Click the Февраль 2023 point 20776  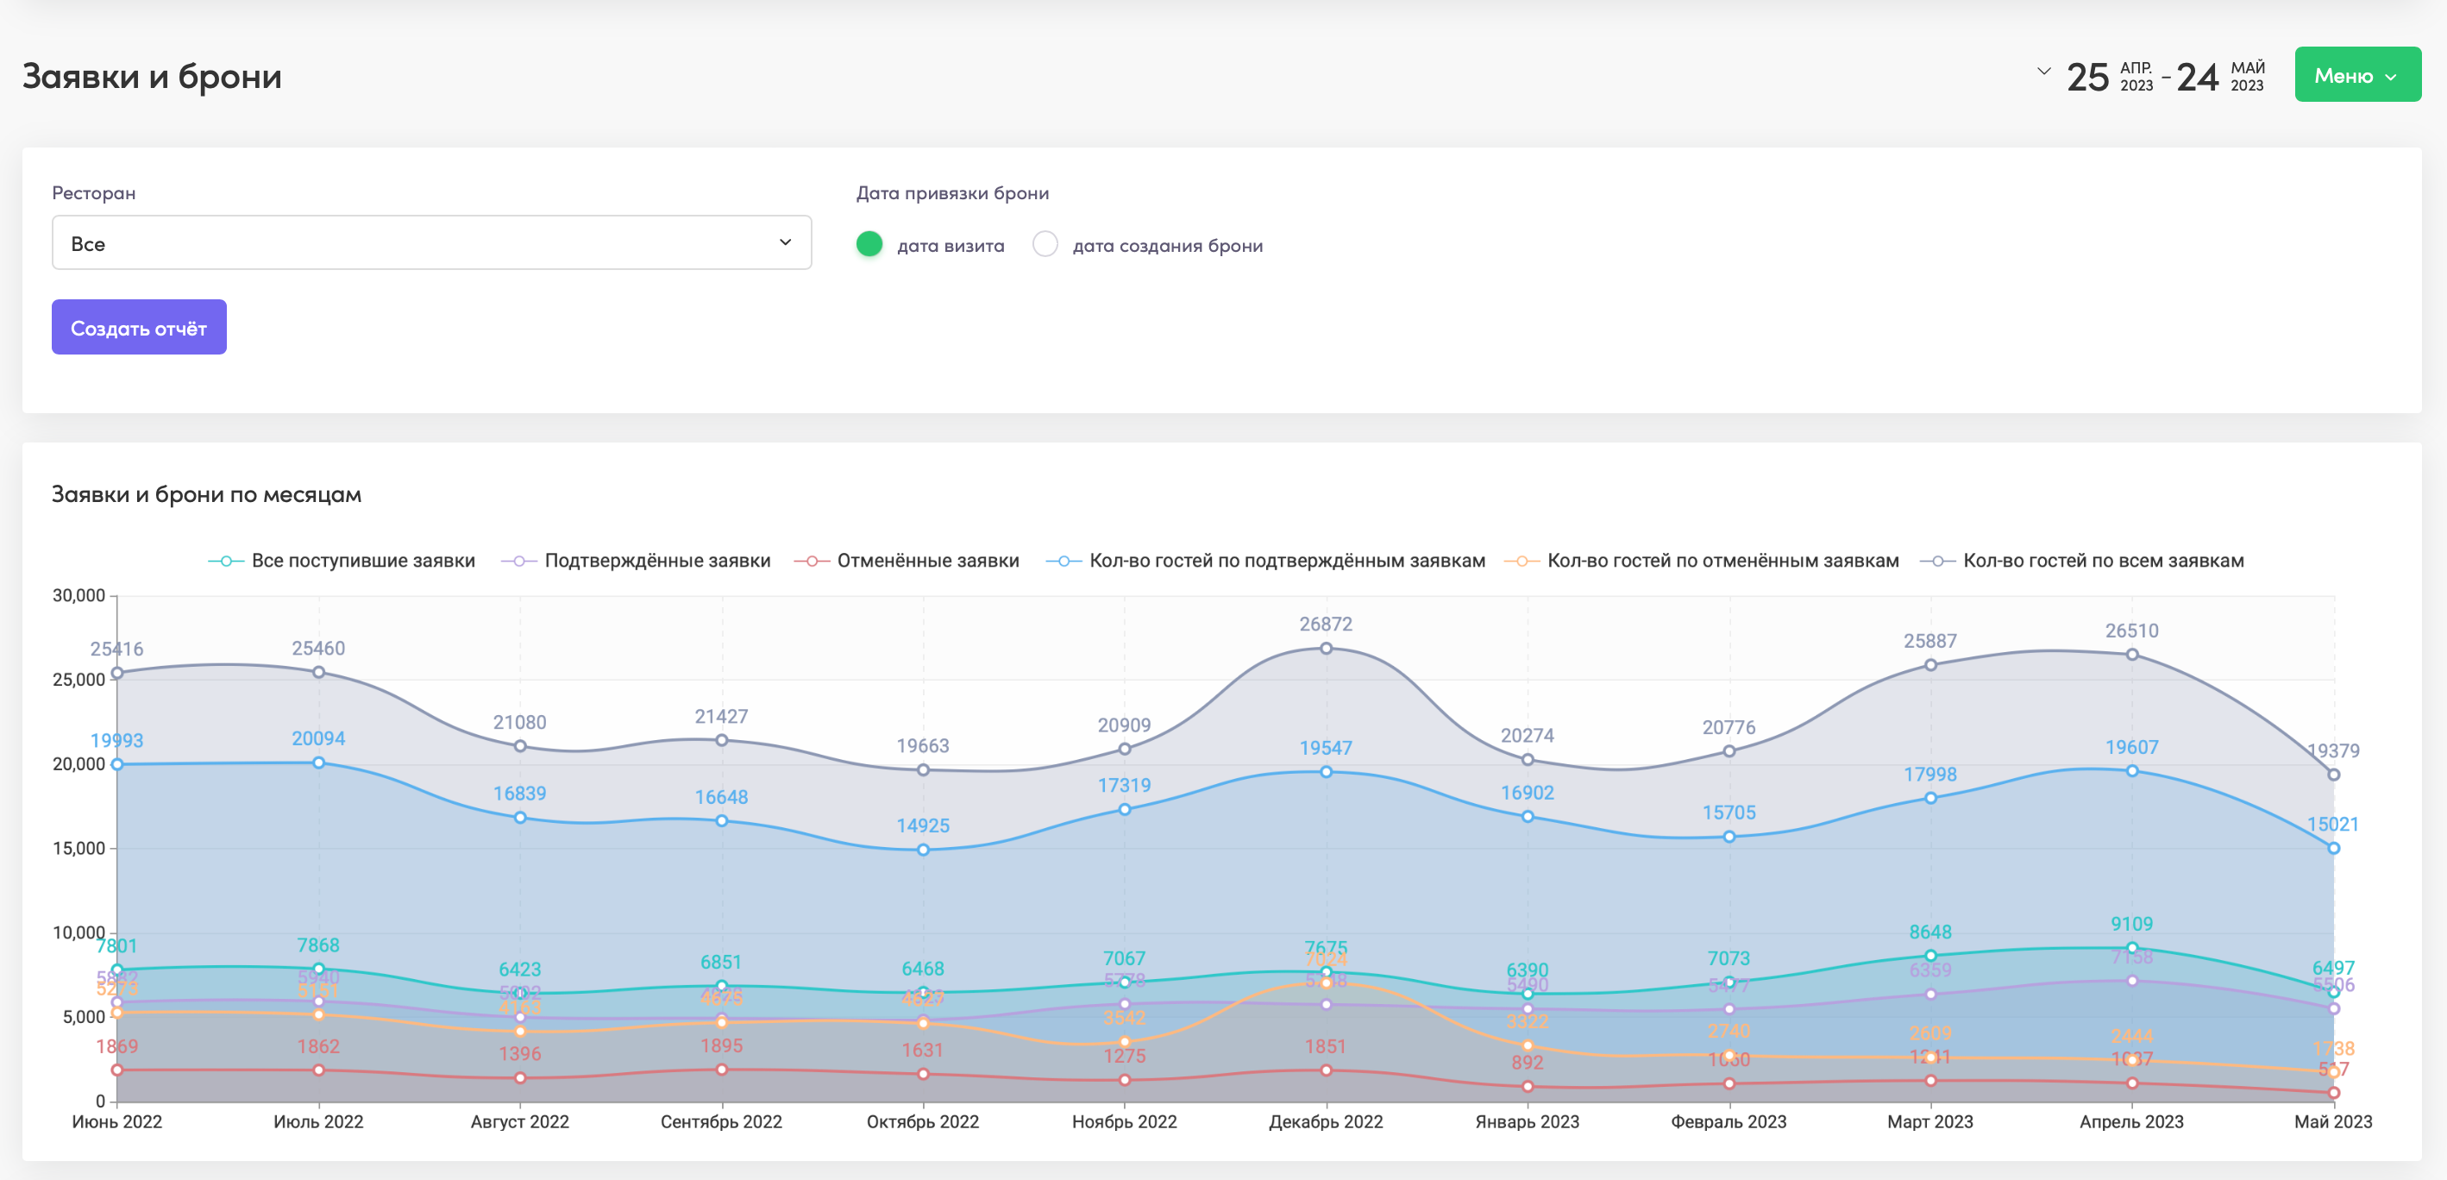coord(1729,751)
